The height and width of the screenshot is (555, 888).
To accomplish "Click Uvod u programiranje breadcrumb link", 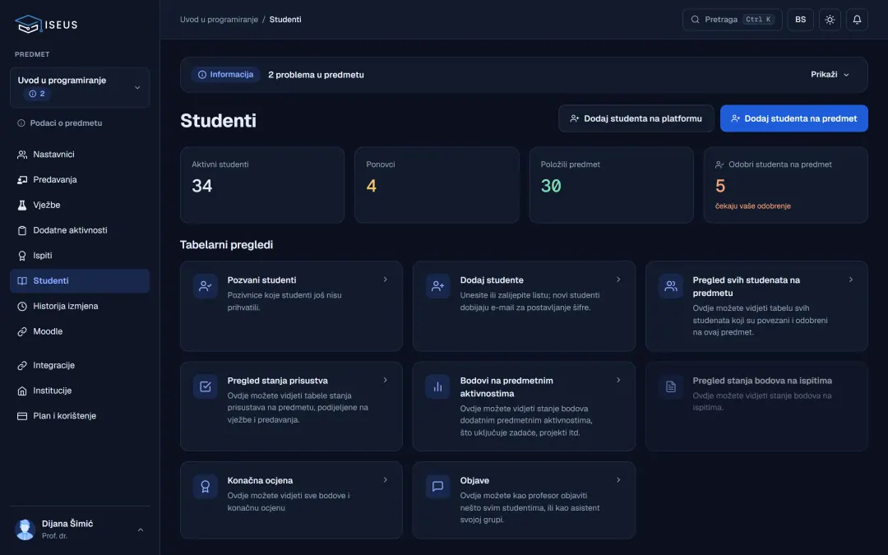I will [x=220, y=20].
